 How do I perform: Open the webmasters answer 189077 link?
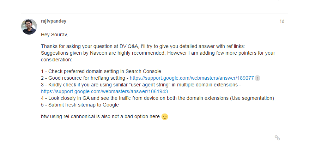pos(192,78)
